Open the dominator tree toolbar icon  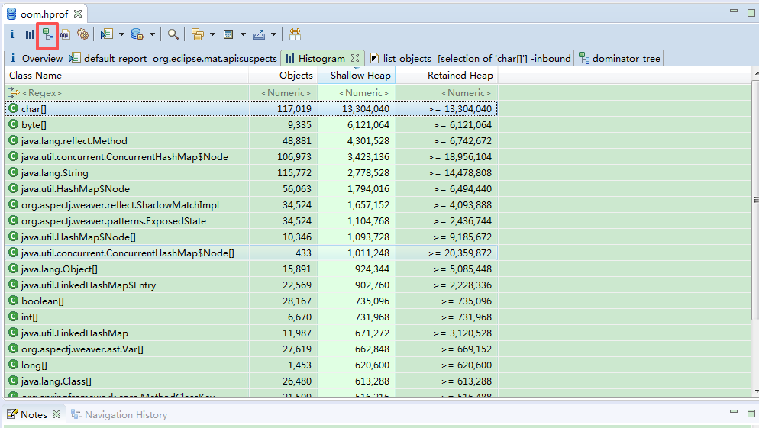pos(47,34)
